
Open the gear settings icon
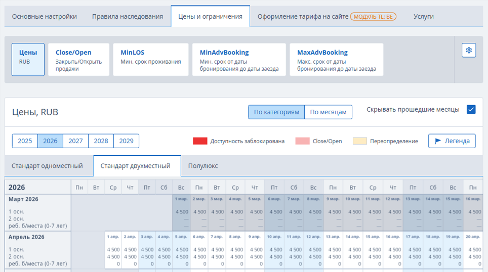coord(468,51)
